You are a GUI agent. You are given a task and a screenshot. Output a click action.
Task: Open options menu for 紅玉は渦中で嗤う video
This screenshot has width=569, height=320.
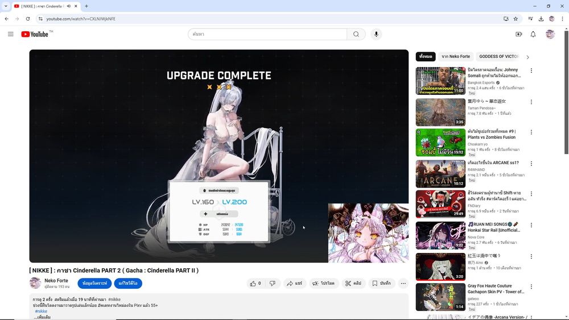[x=531, y=256]
